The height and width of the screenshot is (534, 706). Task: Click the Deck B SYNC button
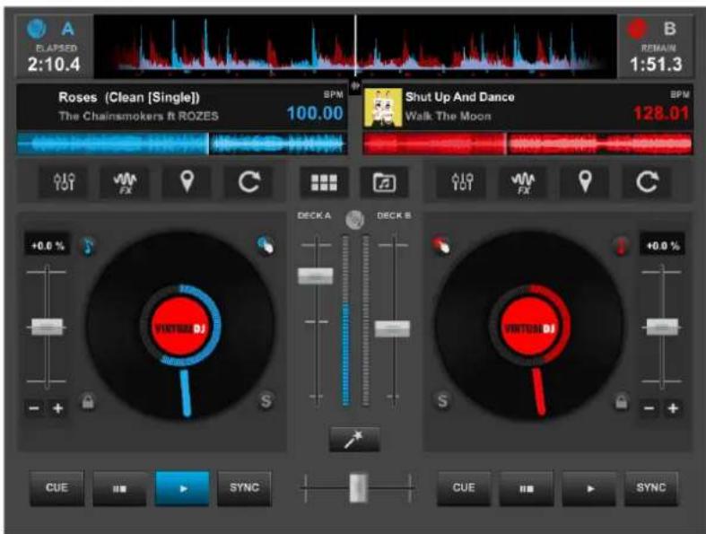651,488
